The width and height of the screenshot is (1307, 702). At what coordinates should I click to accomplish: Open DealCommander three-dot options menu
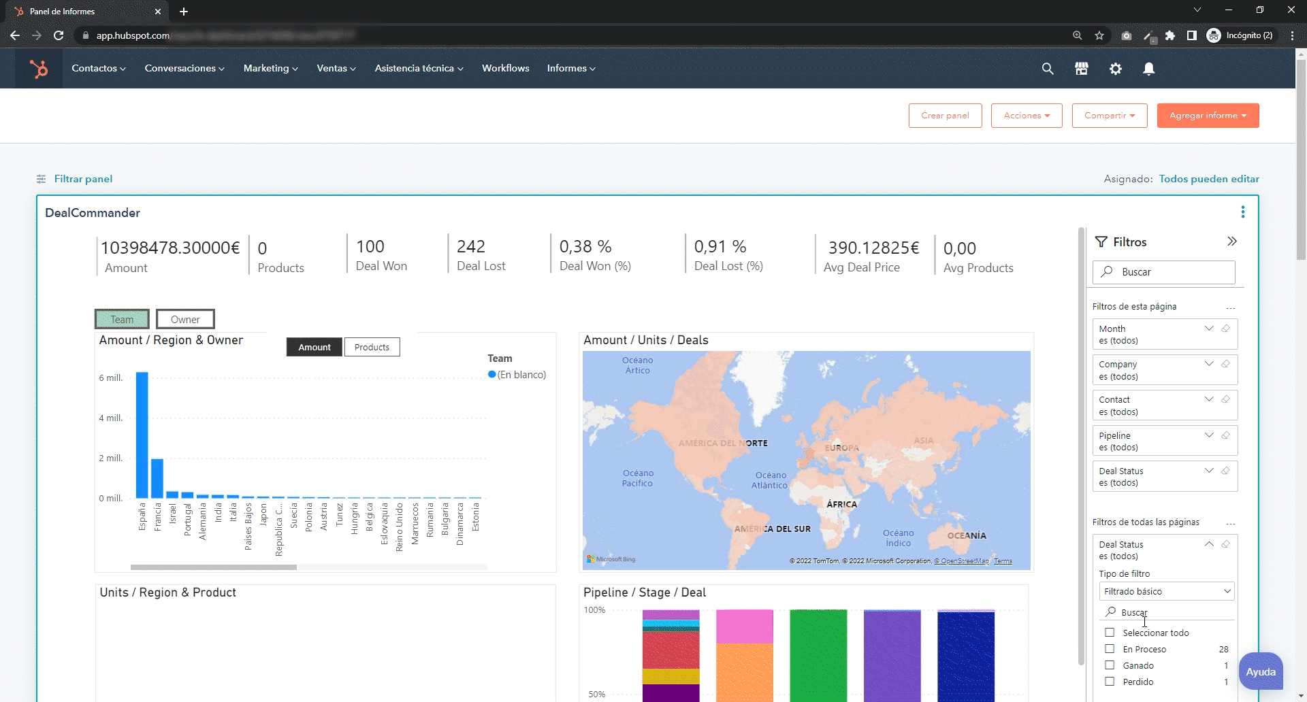pos(1243,212)
